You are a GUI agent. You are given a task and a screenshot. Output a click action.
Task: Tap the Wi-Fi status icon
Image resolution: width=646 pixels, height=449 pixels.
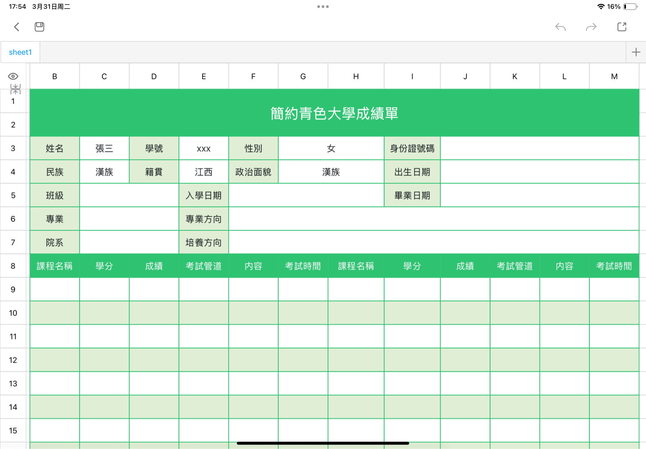click(601, 6)
